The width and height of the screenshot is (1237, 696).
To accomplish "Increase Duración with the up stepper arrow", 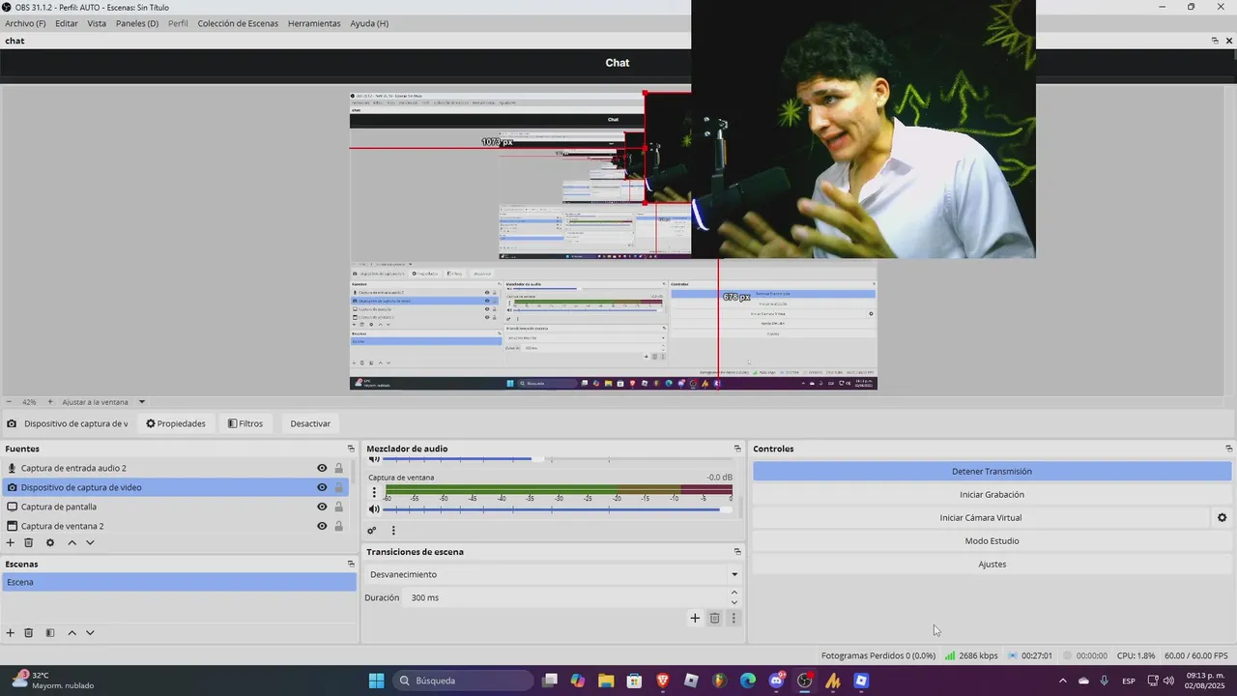I will (734, 593).
